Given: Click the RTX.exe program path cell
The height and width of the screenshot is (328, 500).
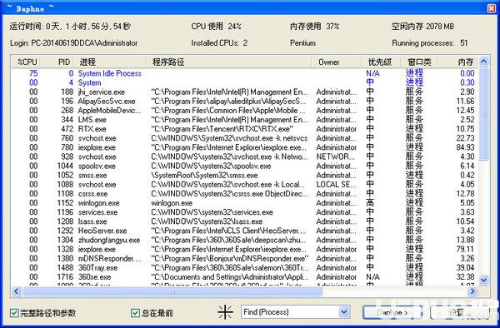Looking at the screenshot, I should coord(222,129).
